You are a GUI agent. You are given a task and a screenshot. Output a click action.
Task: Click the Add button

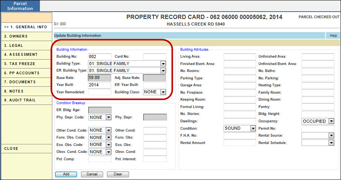pyautogui.click(x=66, y=174)
